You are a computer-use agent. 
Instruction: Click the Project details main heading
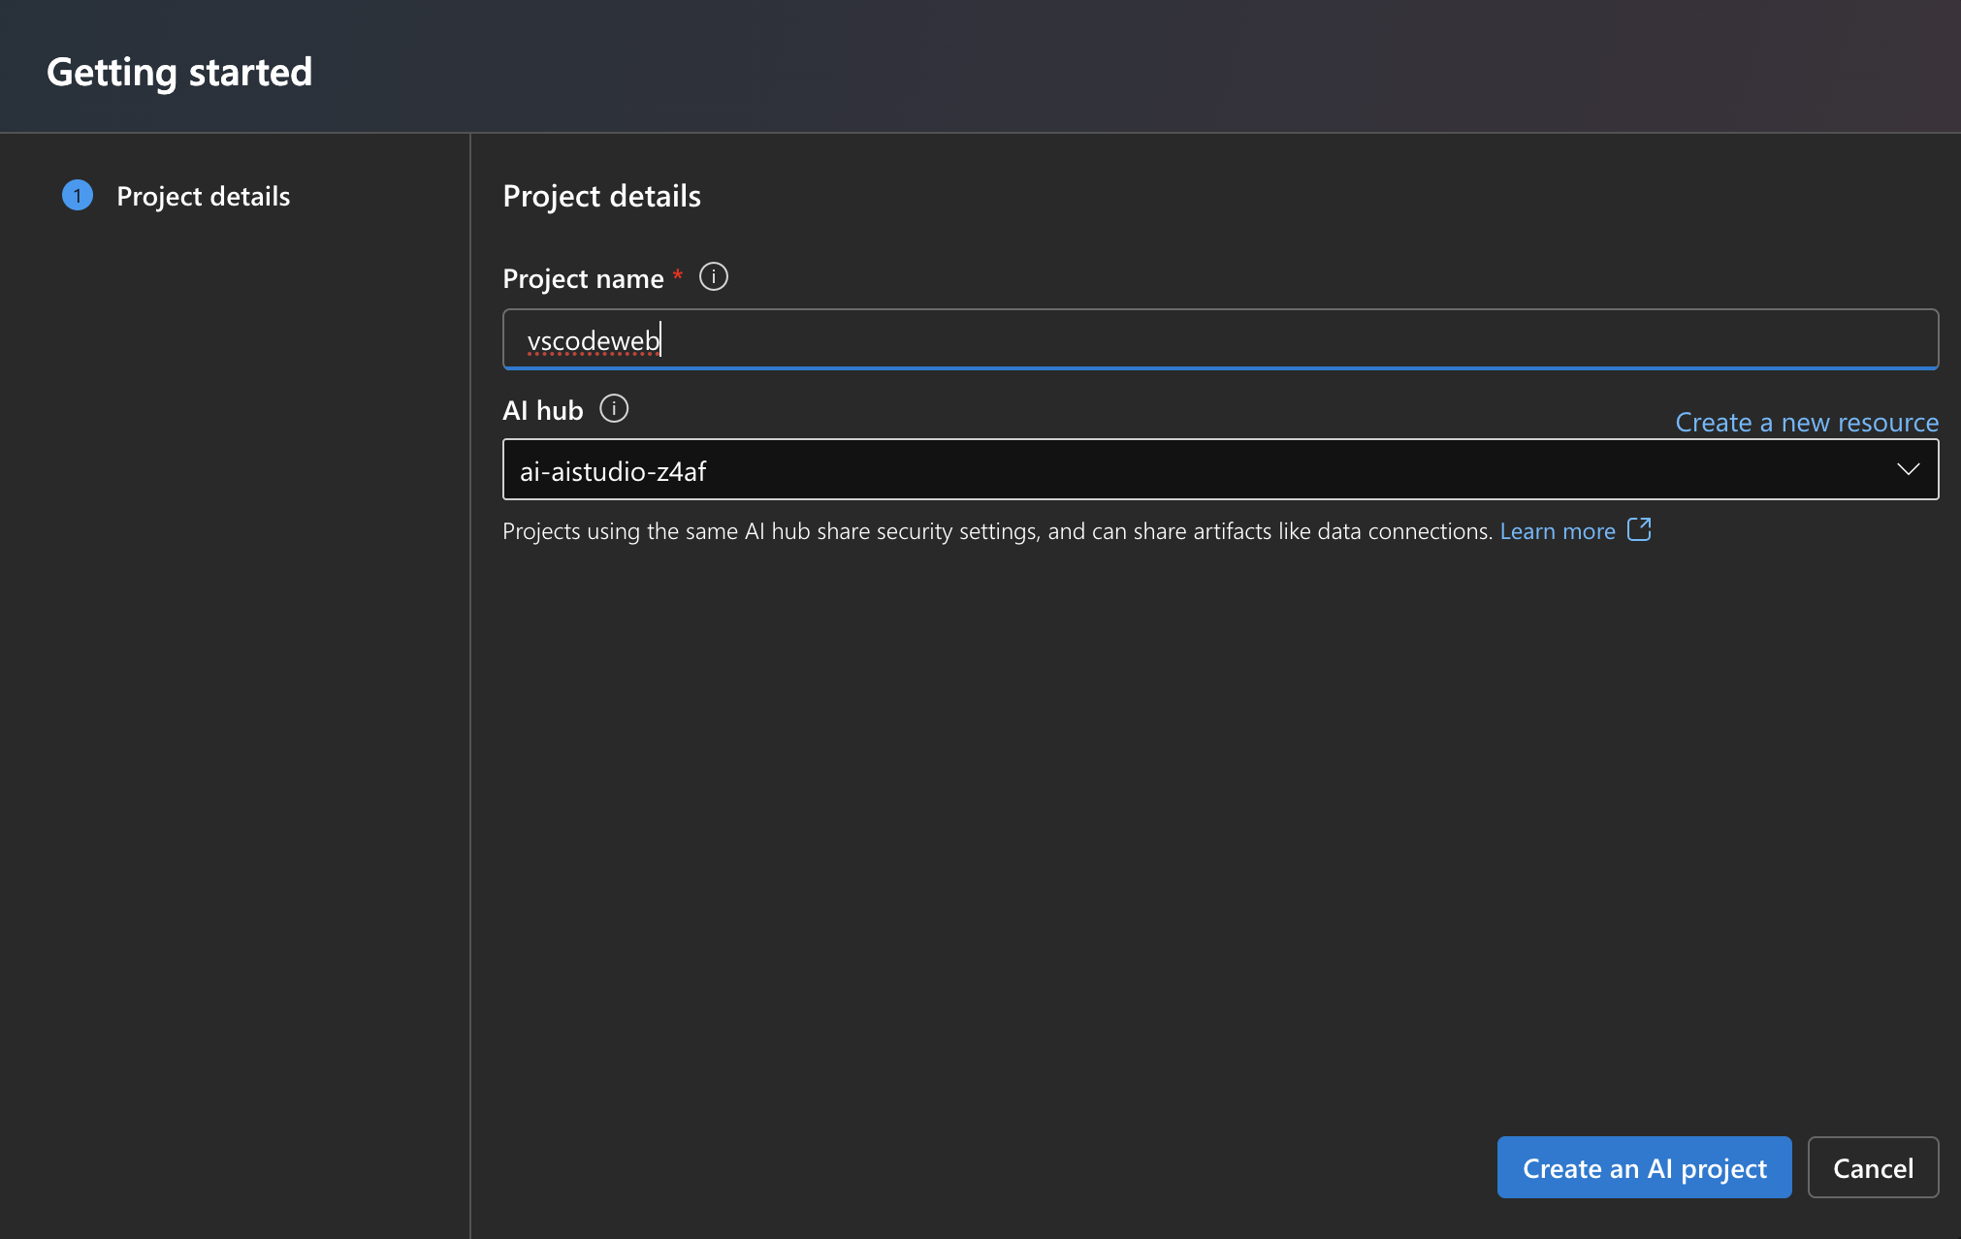(601, 196)
